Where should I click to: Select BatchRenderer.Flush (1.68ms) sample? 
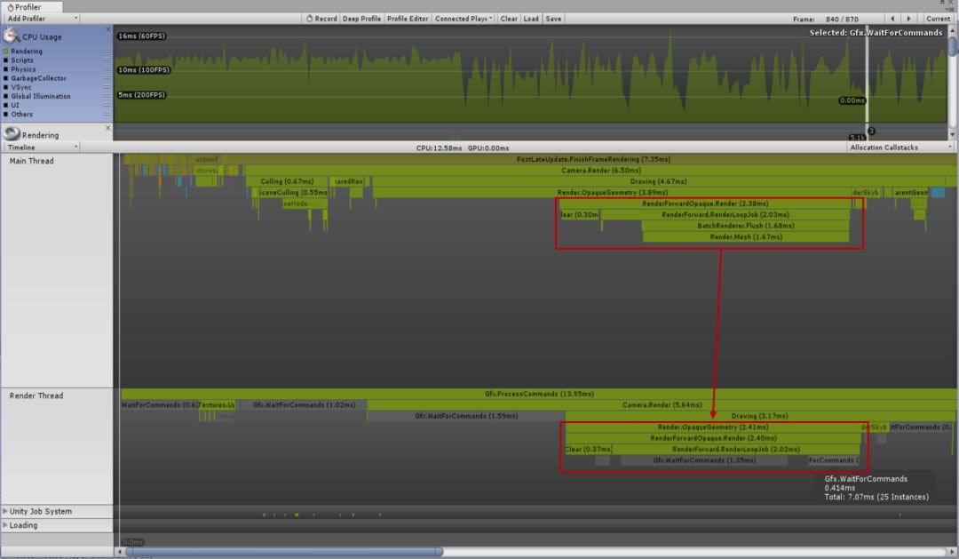click(745, 226)
